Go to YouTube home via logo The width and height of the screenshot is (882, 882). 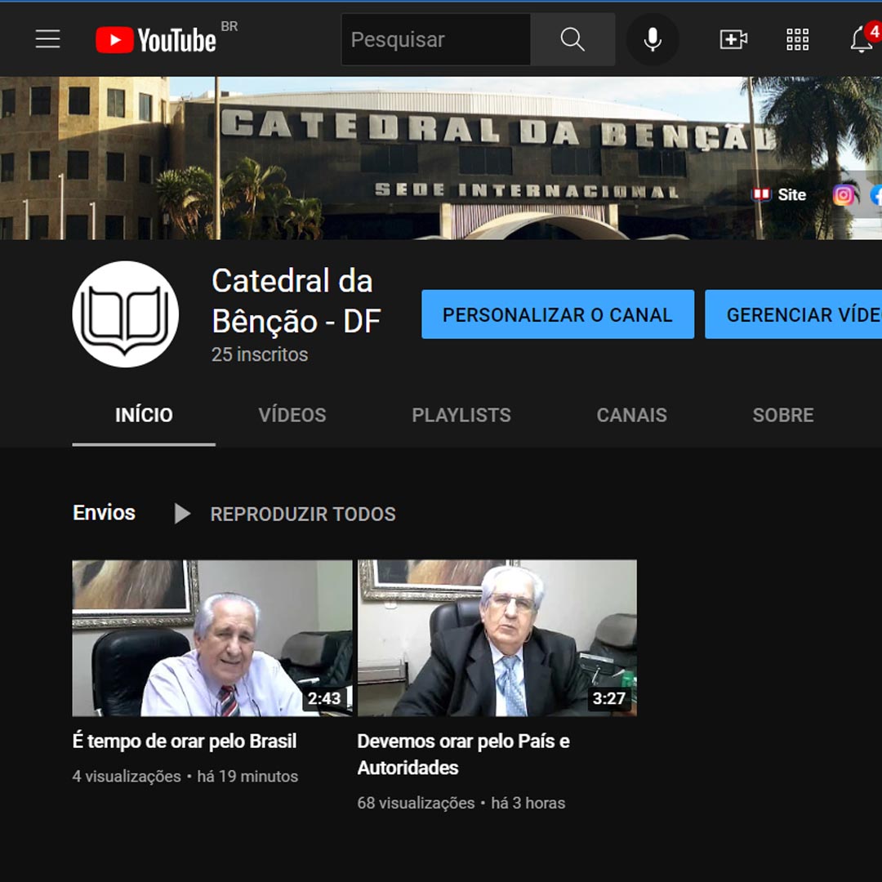[x=156, y=40]
